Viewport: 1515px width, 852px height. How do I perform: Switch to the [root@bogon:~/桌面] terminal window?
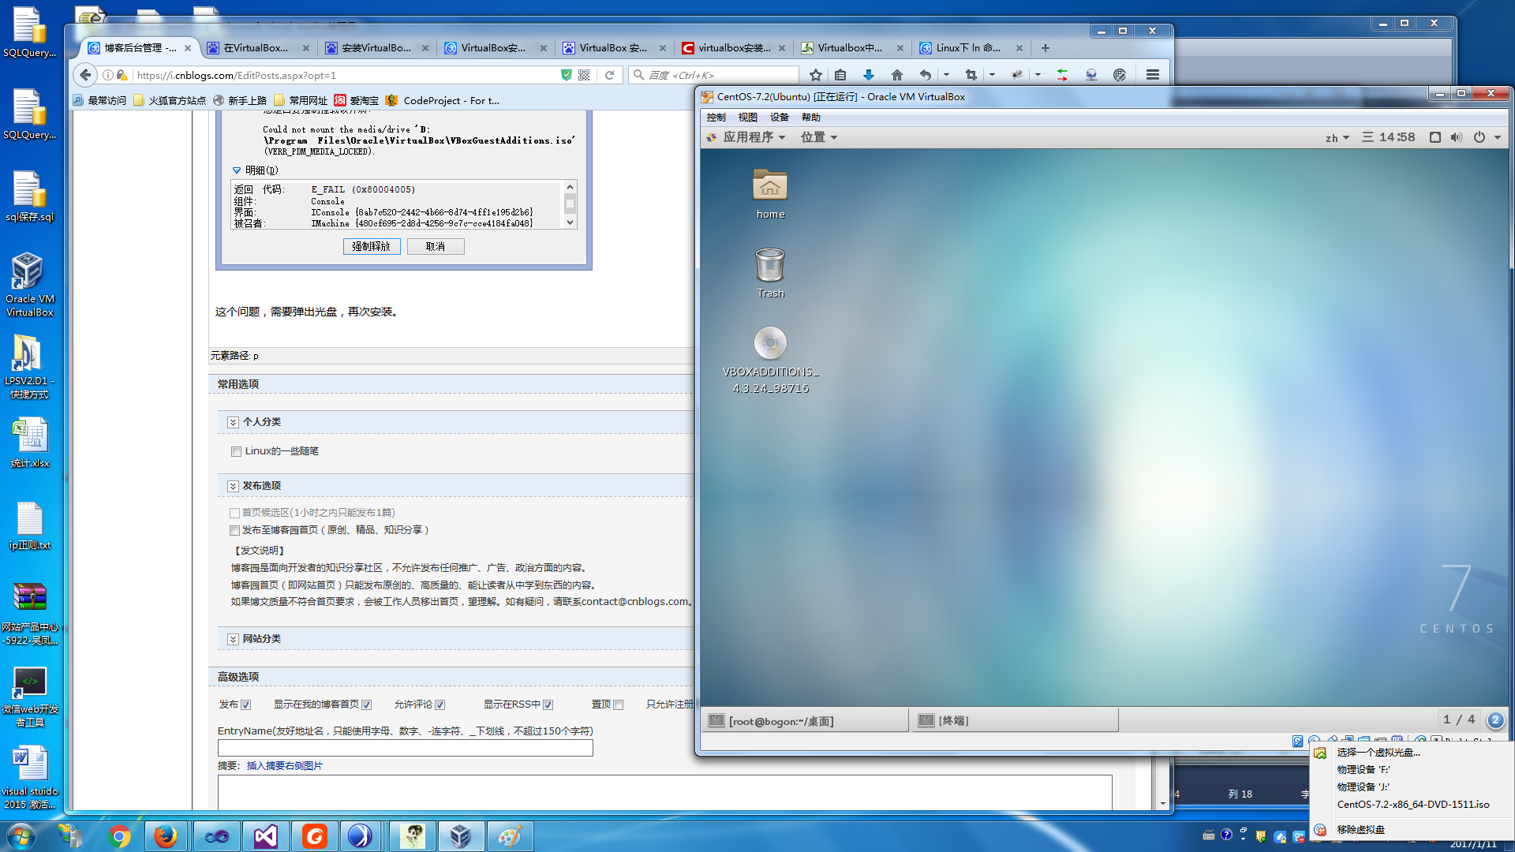pyautogui.click(x=805, y=721)
